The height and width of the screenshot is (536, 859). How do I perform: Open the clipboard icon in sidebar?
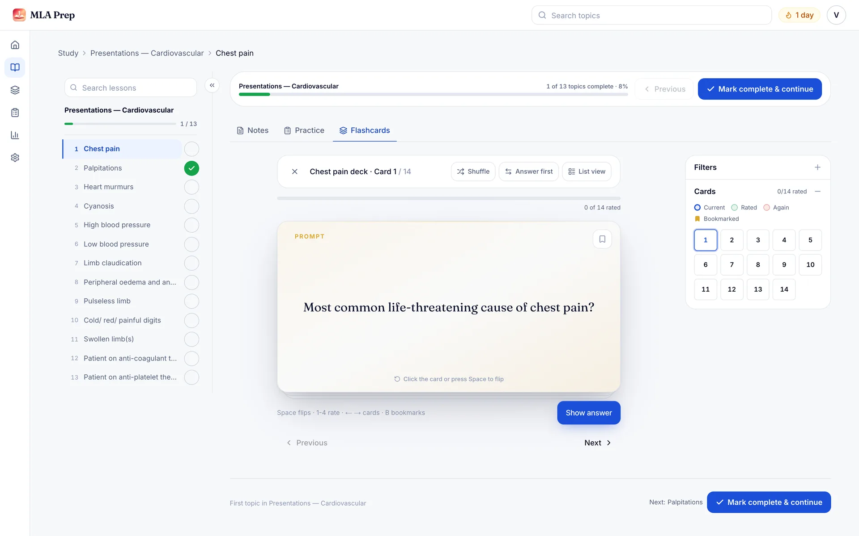click(x=15, y=113)
